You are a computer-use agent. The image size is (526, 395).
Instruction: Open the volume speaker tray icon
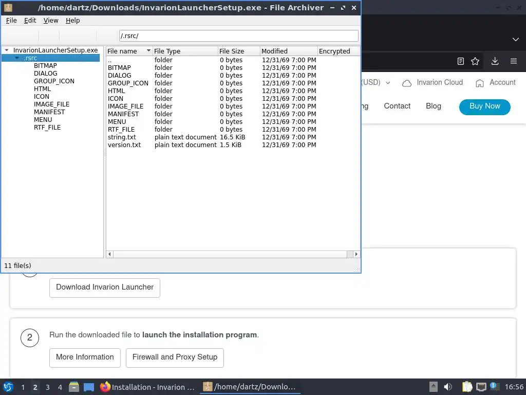(448, 387)
